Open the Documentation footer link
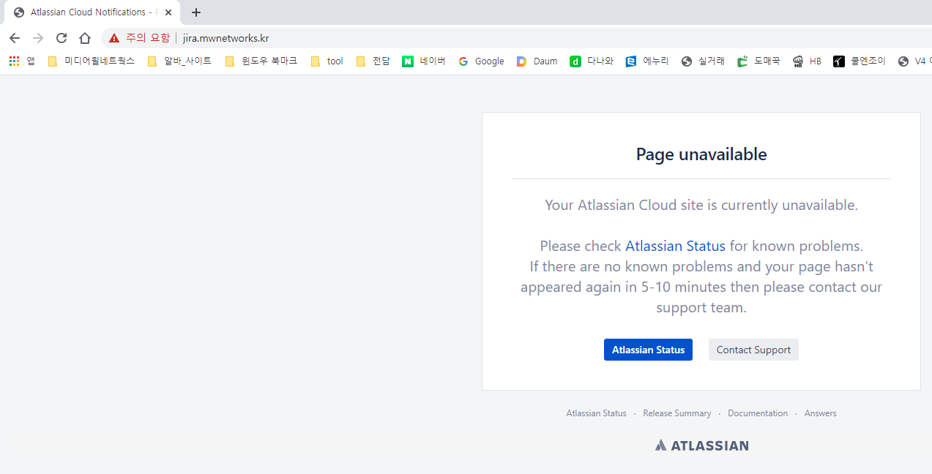Image resolution: width=932 pixels, height=474 pixels. coord(758,413)
